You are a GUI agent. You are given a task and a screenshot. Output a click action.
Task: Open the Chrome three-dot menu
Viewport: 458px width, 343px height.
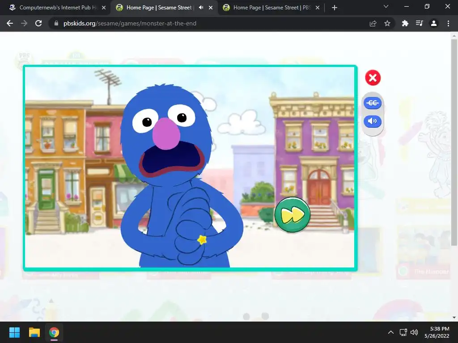tap(448, 23)
